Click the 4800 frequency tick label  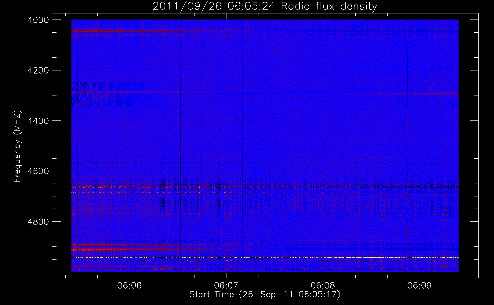38,221
